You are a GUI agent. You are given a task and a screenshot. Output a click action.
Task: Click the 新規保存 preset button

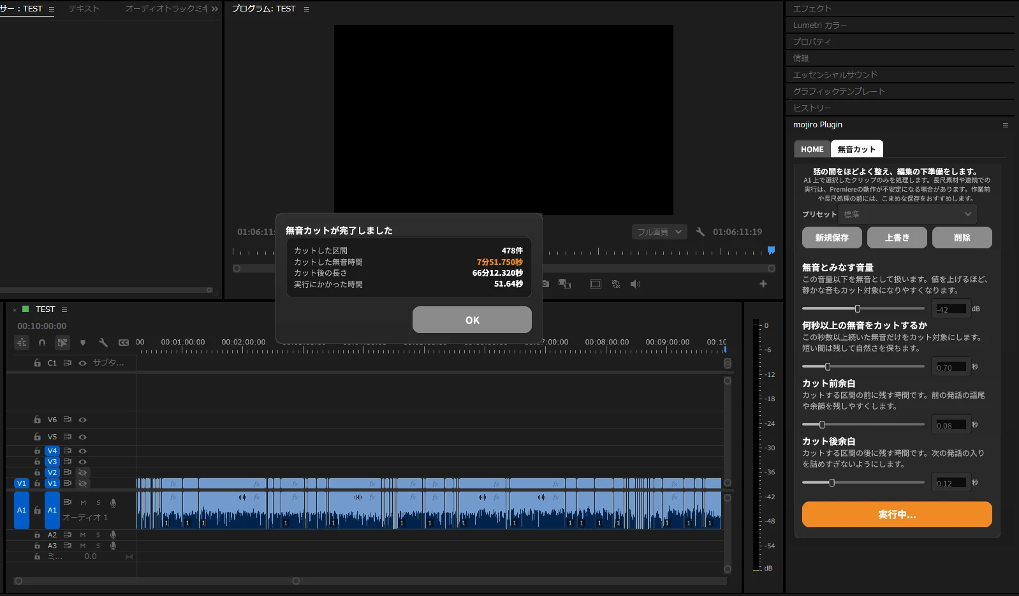832,238
